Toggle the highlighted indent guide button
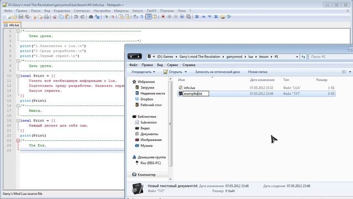 [148, 17]
